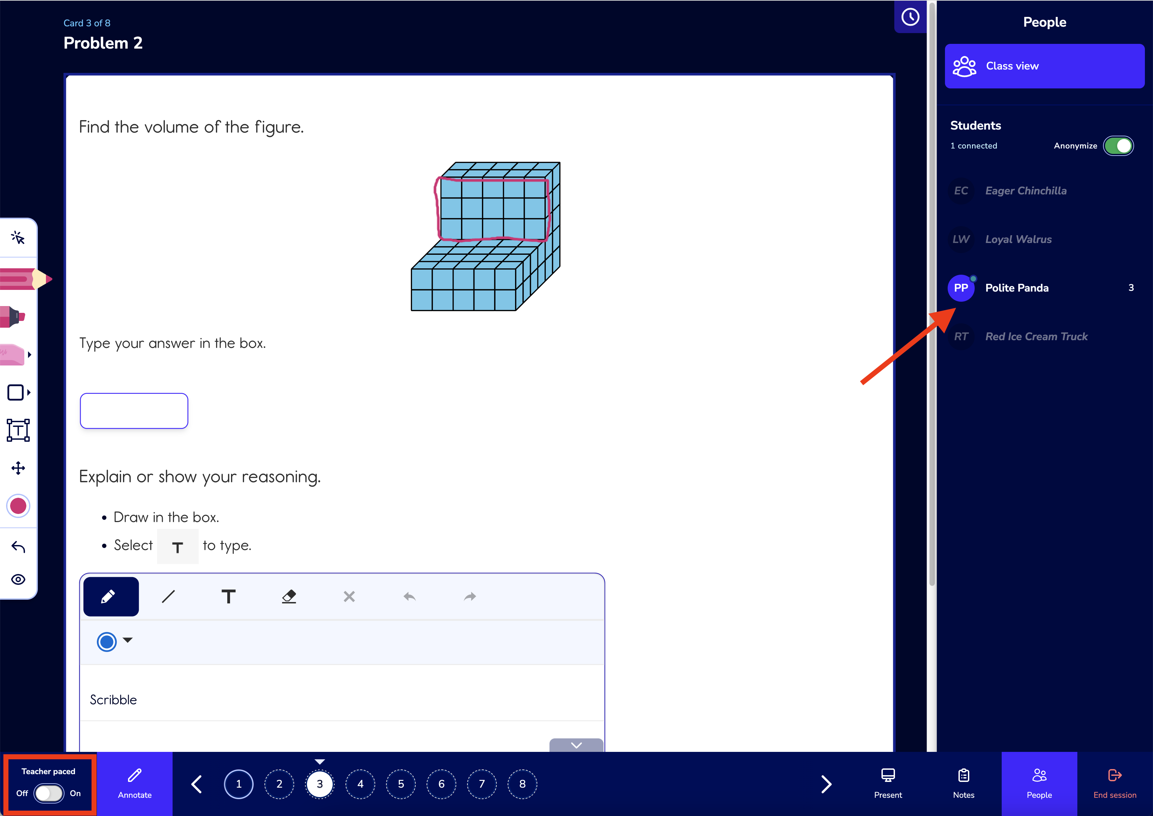Select the laser pointer tool
1153x816 pixels.
click(18, 237)
